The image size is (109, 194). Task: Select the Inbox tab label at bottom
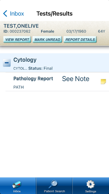coord(17,191)
